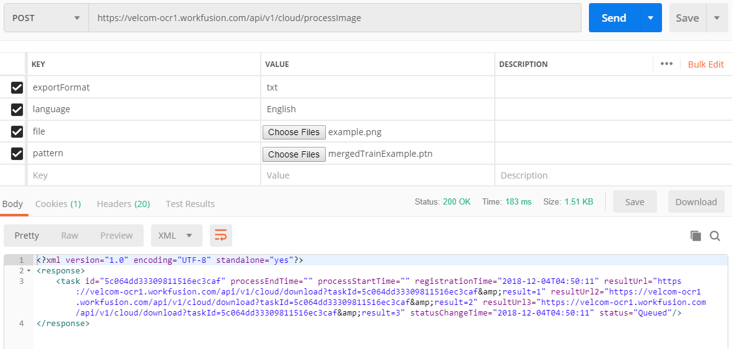Save the response
The image size is (732, 349).
coord(634,202)
